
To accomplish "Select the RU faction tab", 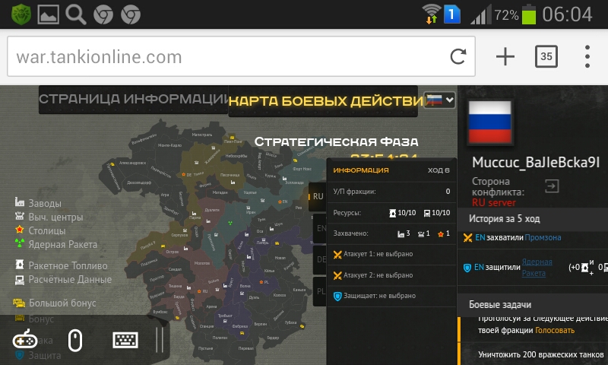I will coord(318,196).
